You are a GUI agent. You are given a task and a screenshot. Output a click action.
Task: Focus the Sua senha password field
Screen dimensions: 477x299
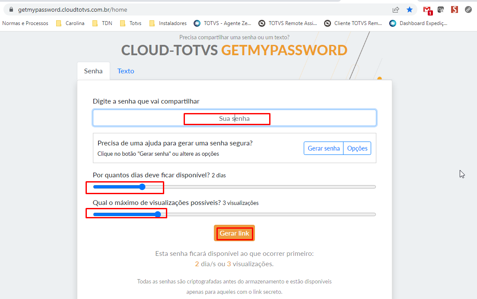235,118
